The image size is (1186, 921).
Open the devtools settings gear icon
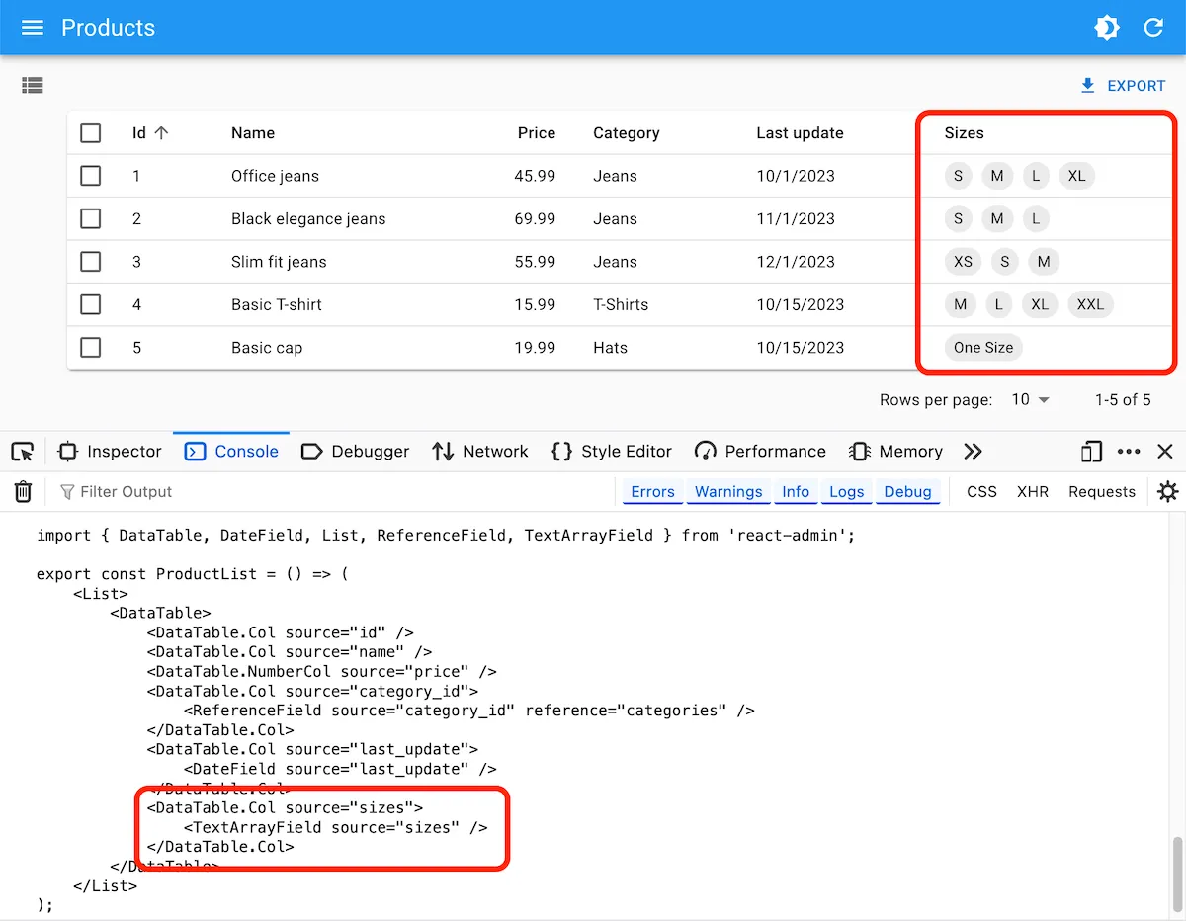(1167, 491)
